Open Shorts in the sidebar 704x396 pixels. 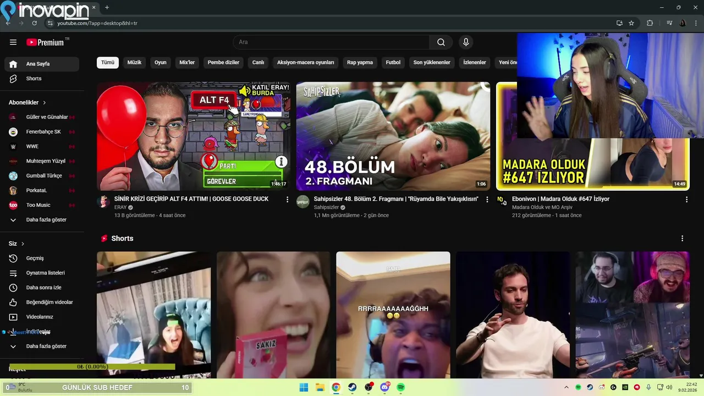(42, 79)
